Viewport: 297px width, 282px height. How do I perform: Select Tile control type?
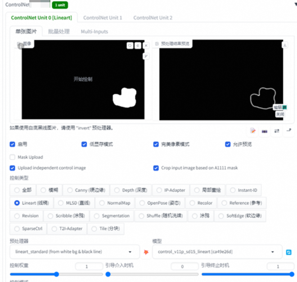point(106,228)
